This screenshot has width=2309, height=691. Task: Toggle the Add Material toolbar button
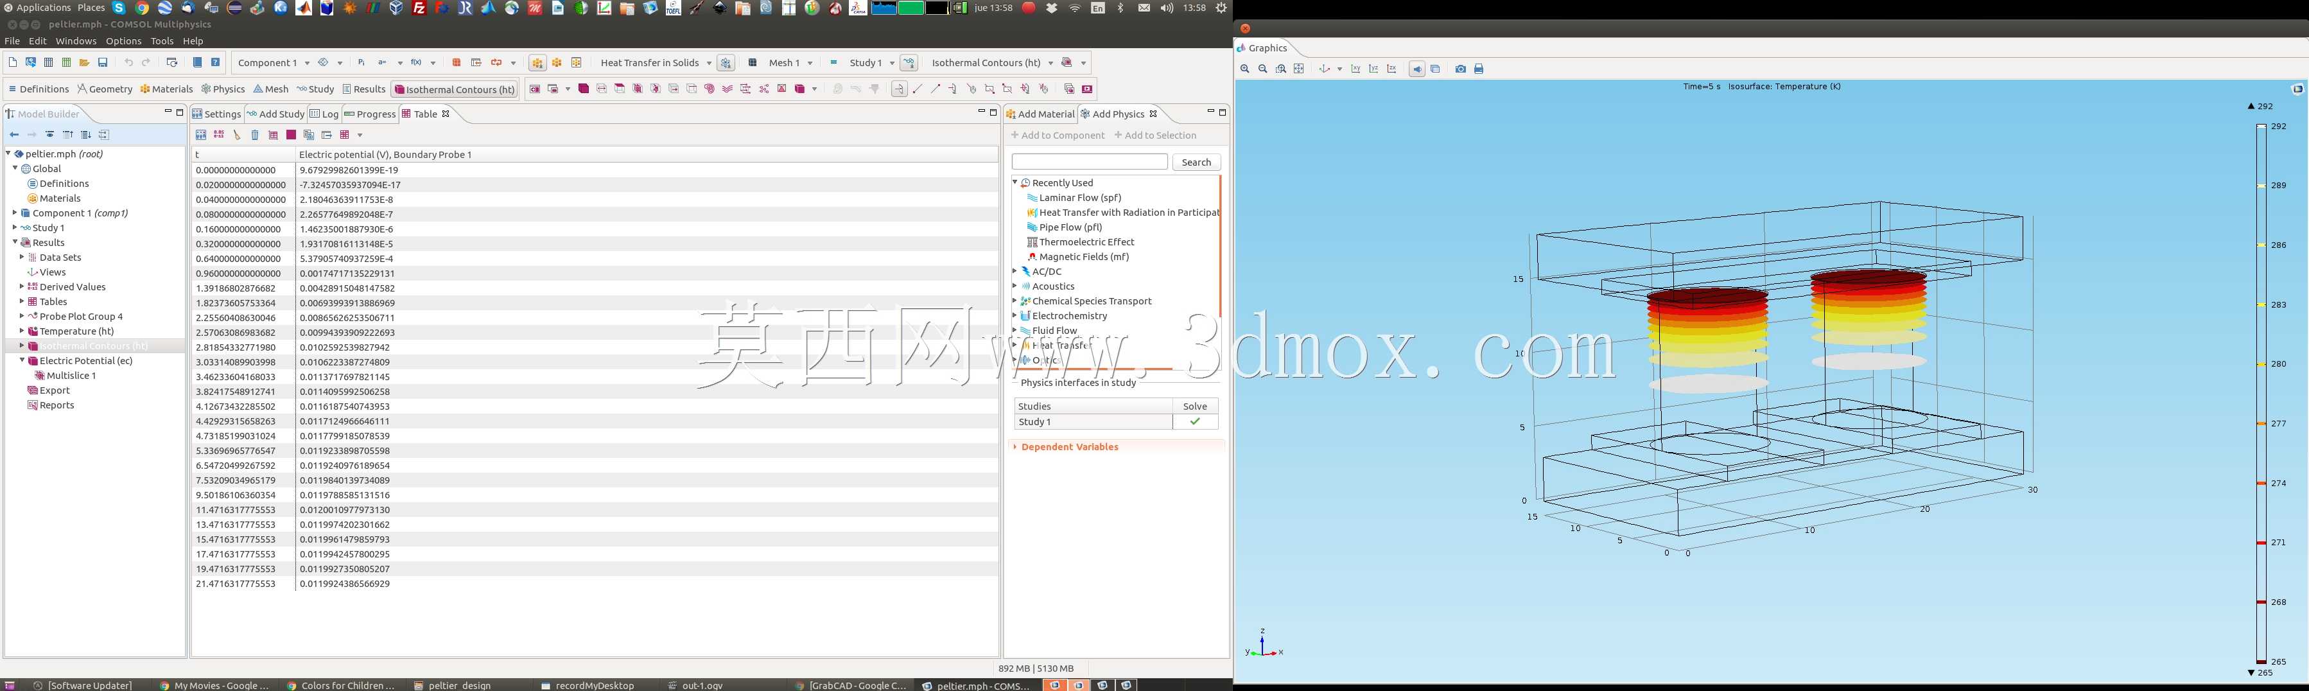click(537, 63)
